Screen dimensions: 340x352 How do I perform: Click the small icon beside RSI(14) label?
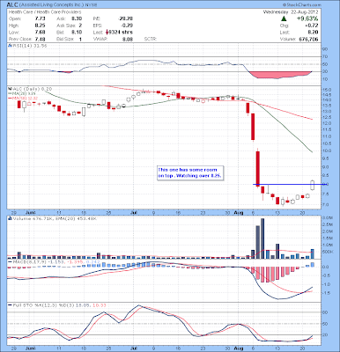(x=9, y=46)
